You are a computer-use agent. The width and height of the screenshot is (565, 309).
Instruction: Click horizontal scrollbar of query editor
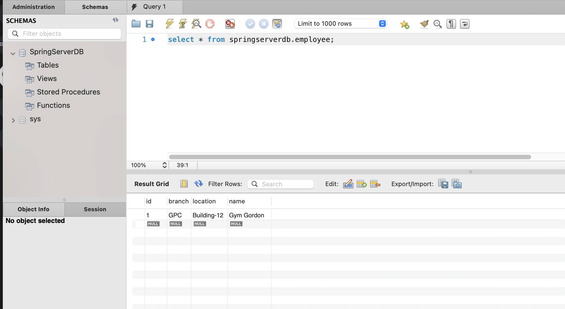[x=350, y=157]
